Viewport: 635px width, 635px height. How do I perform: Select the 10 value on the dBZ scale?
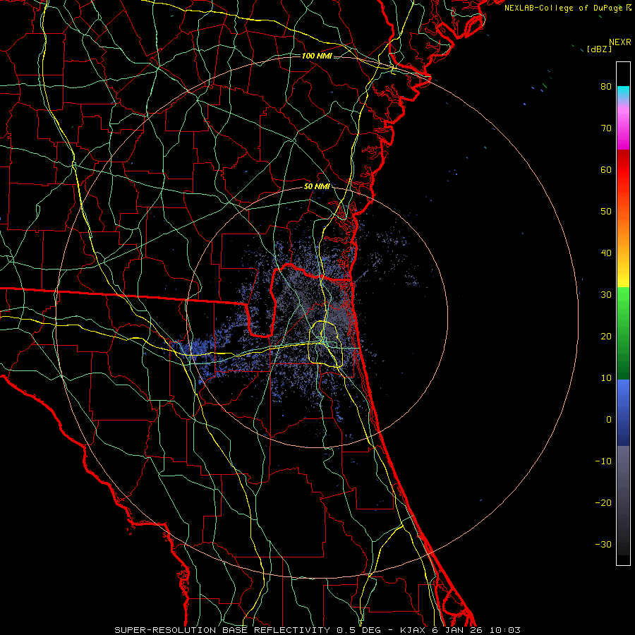606,378
